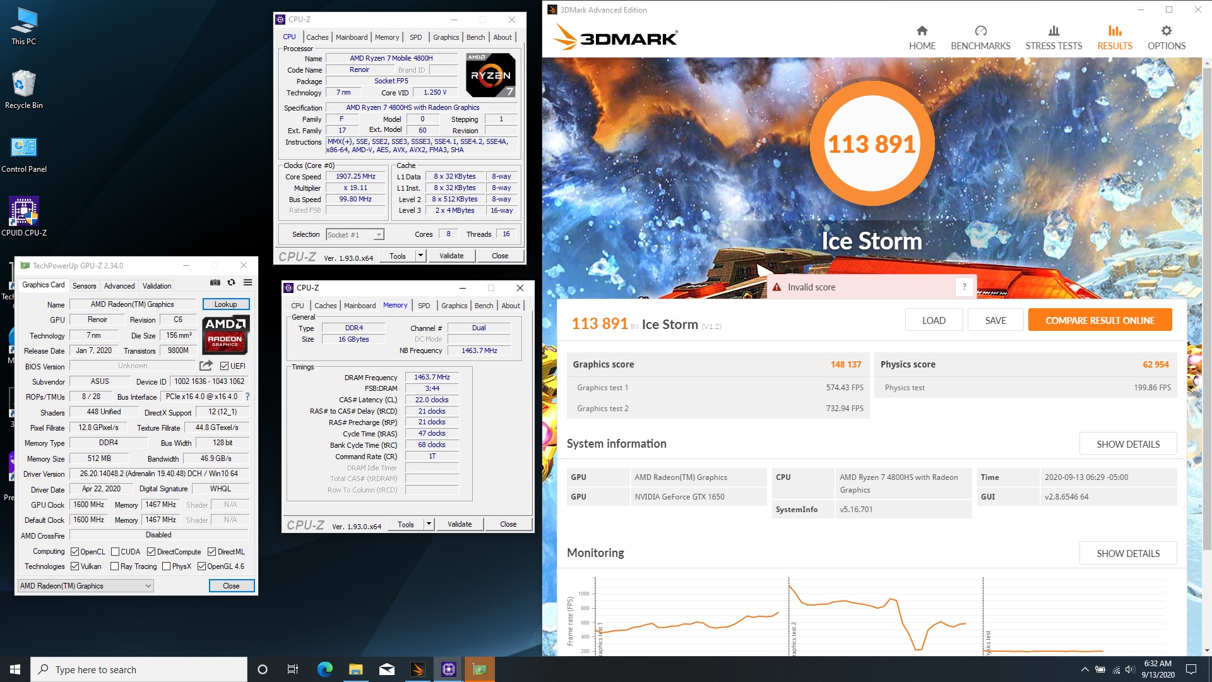
Task: Click the BIOS export share icon in GPU-Z
Action: 206,366
